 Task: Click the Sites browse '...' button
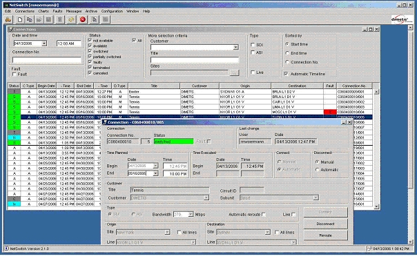(x=234, y=72)
